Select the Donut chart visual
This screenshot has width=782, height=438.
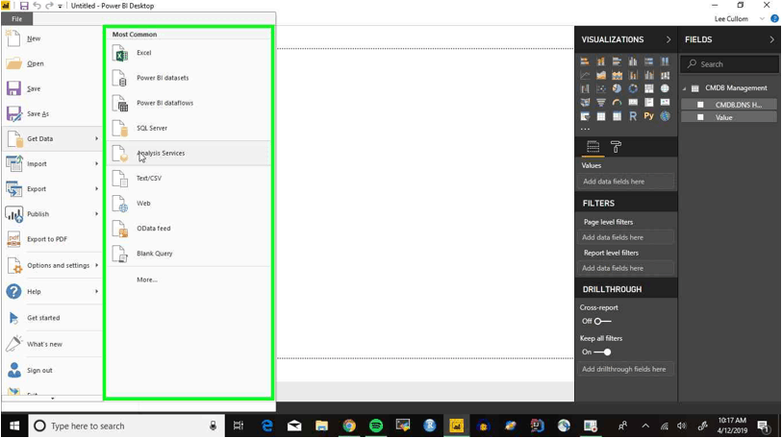(633, 88)
